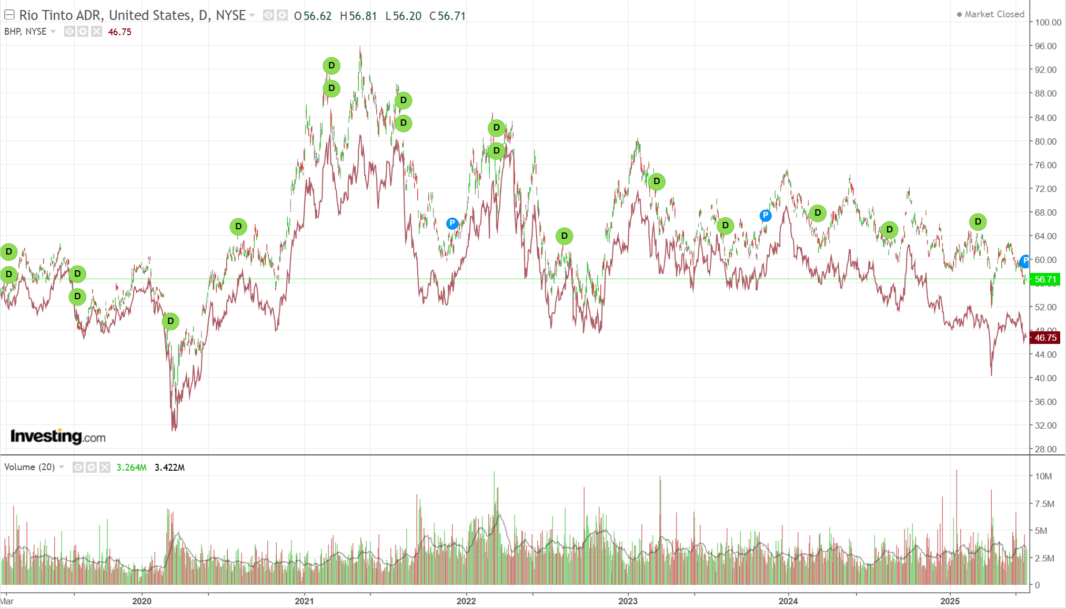This screenshot has height=609, width=1066.
Task: Hide the BHP comparison line with eye icon
Action: pyautogui.click(x=69, y=32)
